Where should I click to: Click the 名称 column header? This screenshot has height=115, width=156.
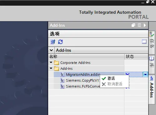86,56
